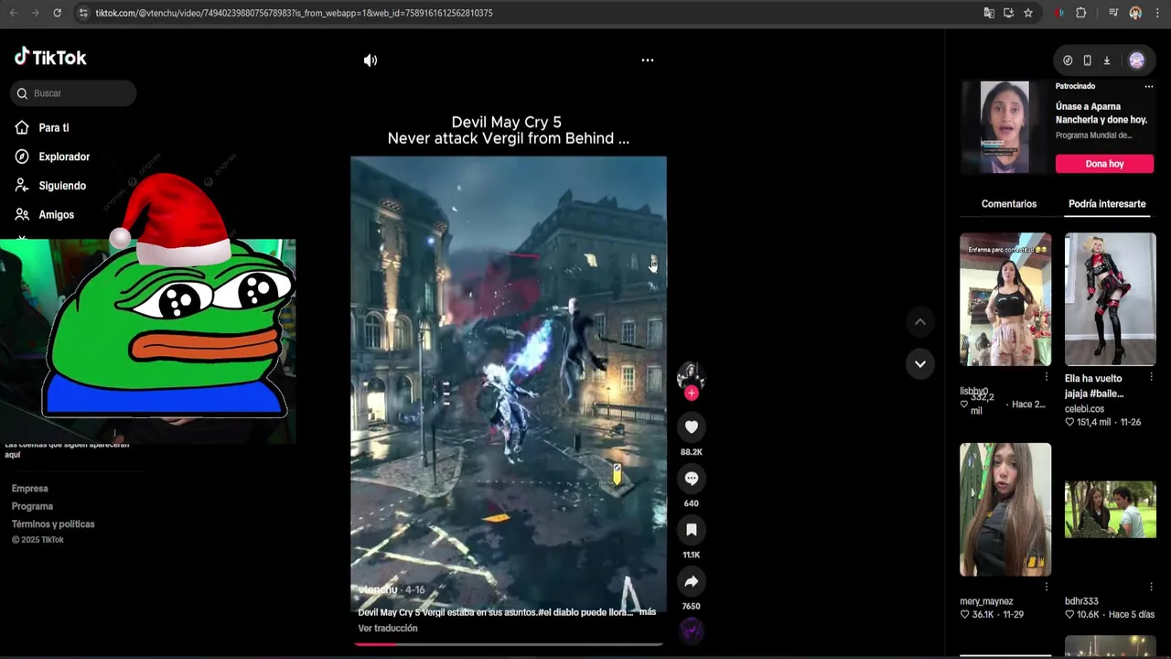Click the celebi.cos username
The height and width of the screenshot is (659, 1171).
[x=1084, y=409]
